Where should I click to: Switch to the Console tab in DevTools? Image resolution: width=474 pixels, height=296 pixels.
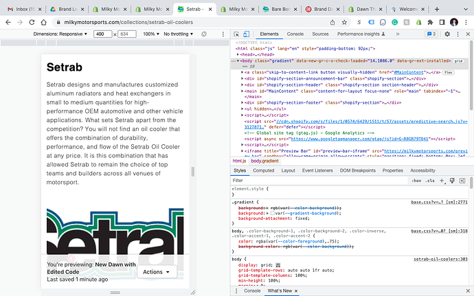tap(295, 34)
